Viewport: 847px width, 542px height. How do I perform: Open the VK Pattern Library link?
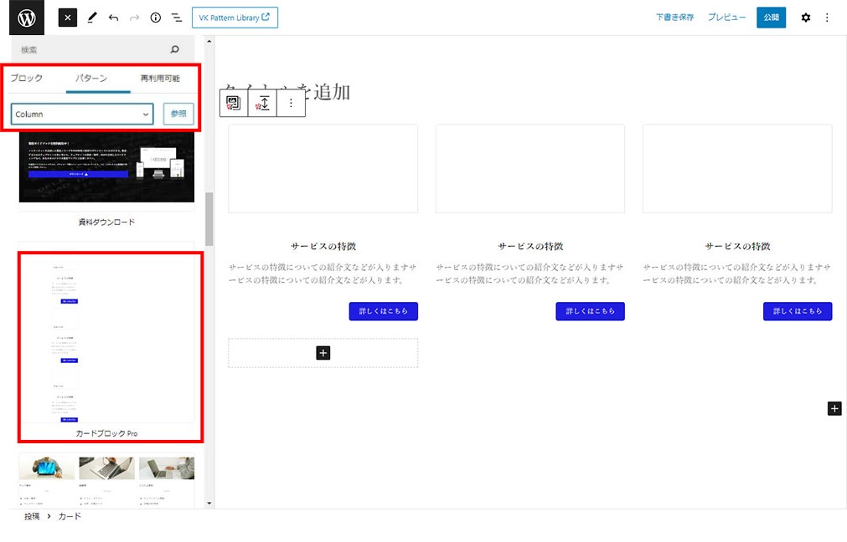click(235, 18)
